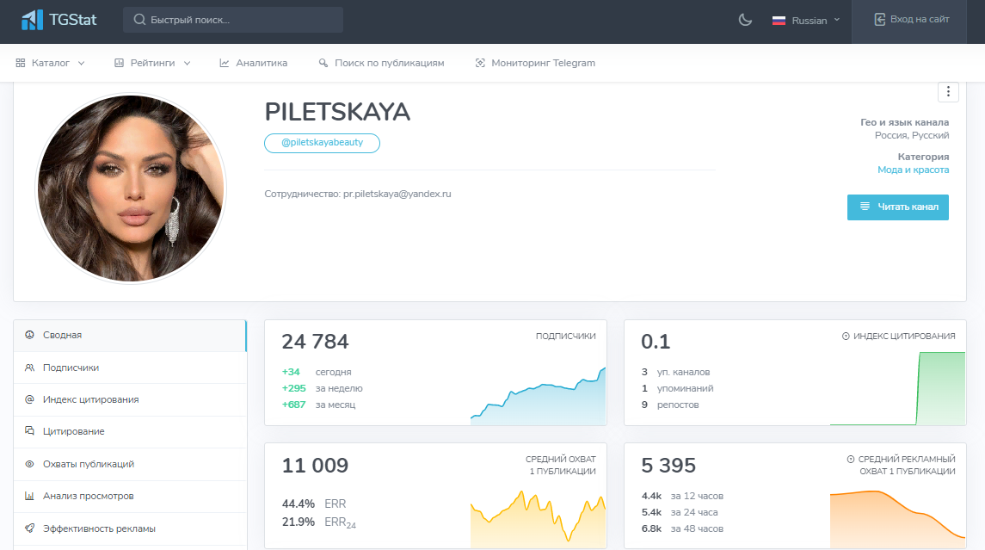Select the Подписчики sidebar people icon

click(x=29, y=368)
